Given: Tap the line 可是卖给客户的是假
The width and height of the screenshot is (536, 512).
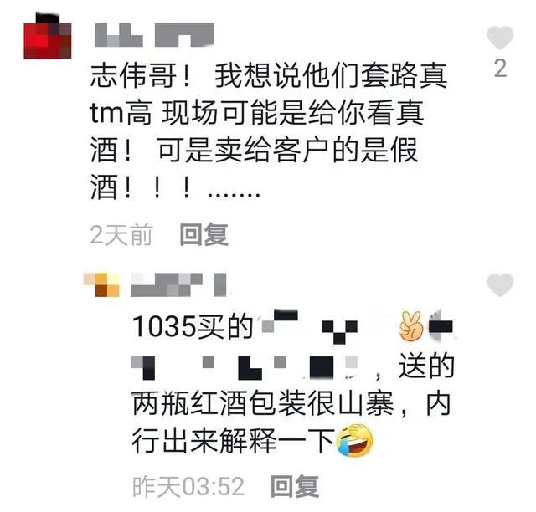Looking at the screenshot, I should pyautogui.click(x=287, y=151).
